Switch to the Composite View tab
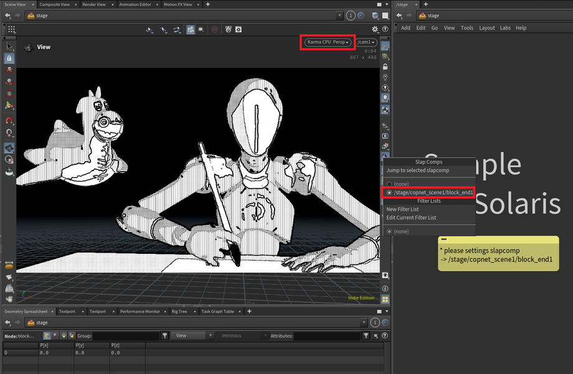The width and height of the screenshot is (573, 374). (54, 4)
